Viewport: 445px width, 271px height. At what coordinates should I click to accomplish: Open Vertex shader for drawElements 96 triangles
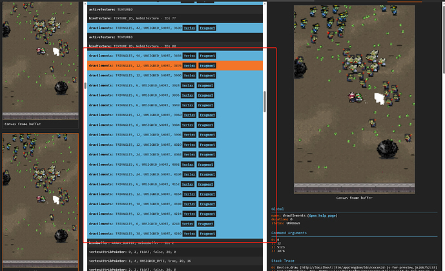(x=189, y=56)
